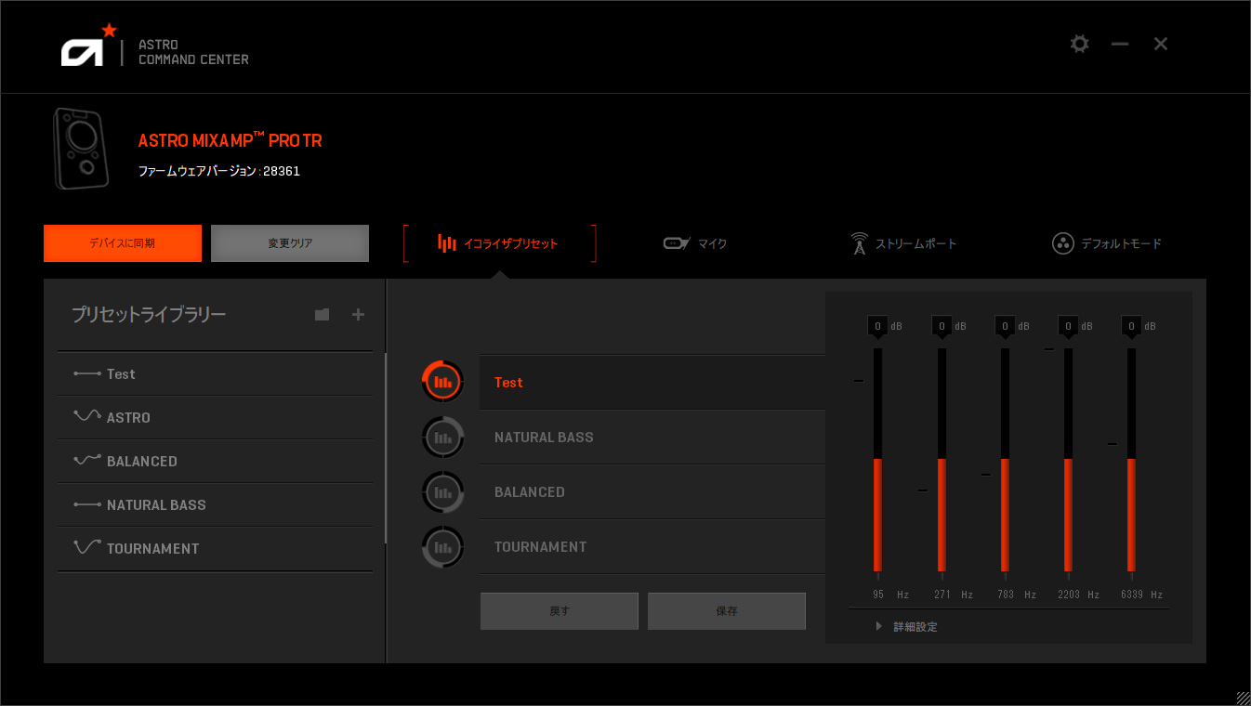Click the 2203 Hz dB value box
Viewport: 1251px width, 706px height.
tap(1068, 326)
